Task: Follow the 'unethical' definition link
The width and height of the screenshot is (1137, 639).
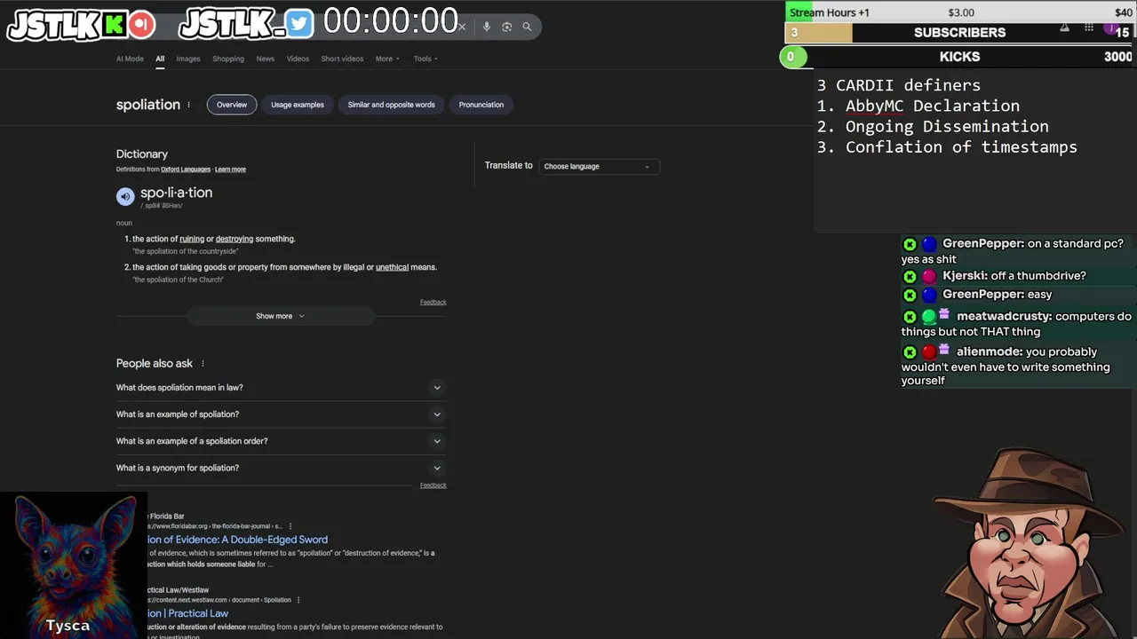Action: [x=392, y=267]
